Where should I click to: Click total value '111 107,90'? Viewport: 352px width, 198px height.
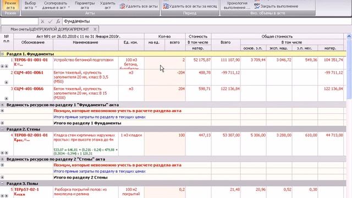pos(230,60)
